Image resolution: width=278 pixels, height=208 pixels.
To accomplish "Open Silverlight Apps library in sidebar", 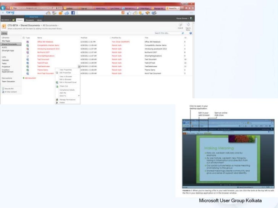I will coord(8,51).
